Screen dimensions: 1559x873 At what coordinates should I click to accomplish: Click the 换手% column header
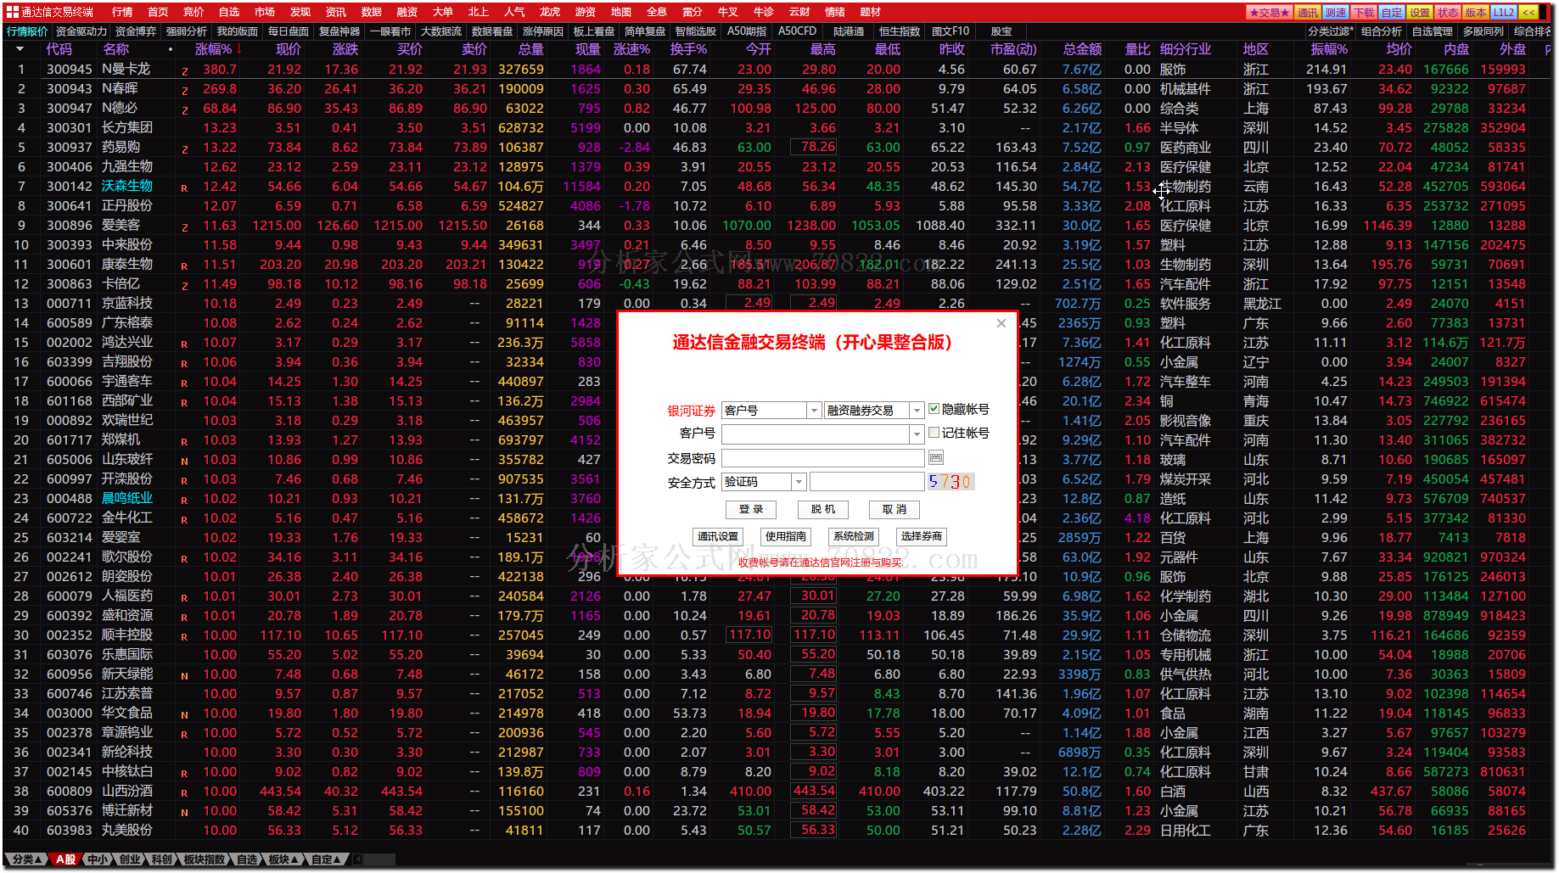(688, 49)
